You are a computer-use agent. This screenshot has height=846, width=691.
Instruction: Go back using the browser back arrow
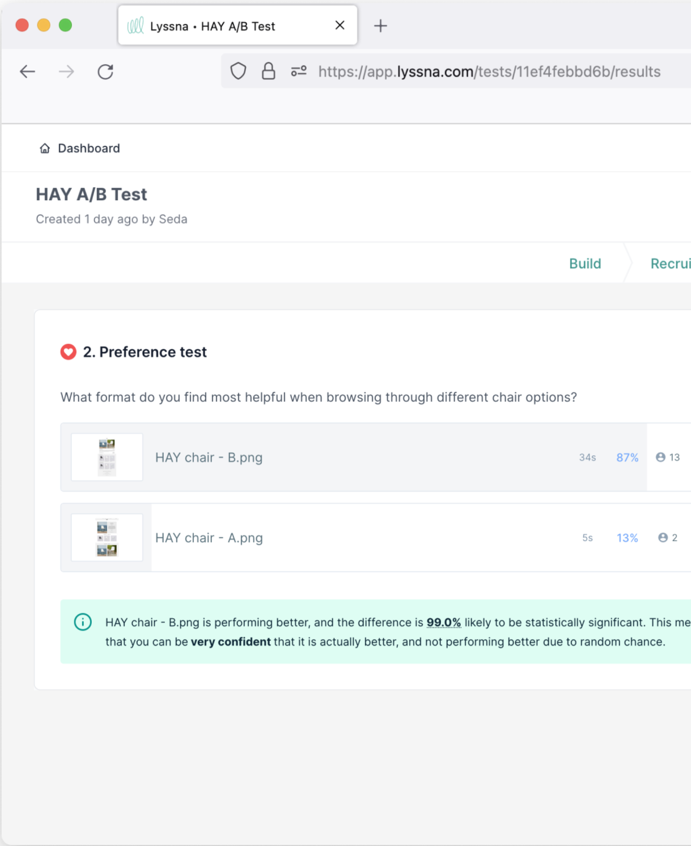pyautogui.click(x=27, y=71)
